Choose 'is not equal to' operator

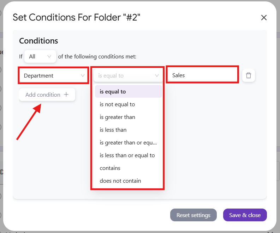(118, 104)
